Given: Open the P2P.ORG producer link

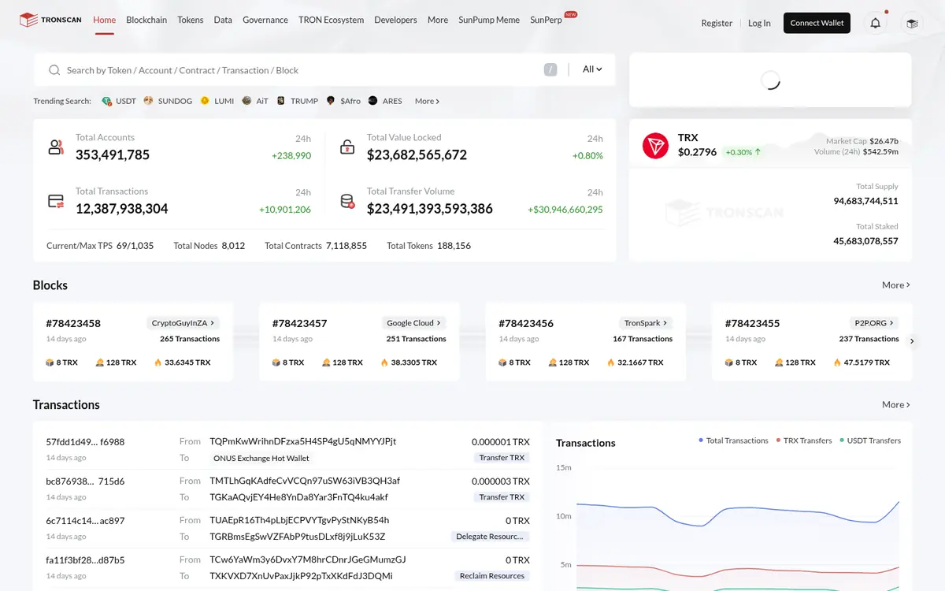Looking at the screenshot, I should click(x=874, y=323).
